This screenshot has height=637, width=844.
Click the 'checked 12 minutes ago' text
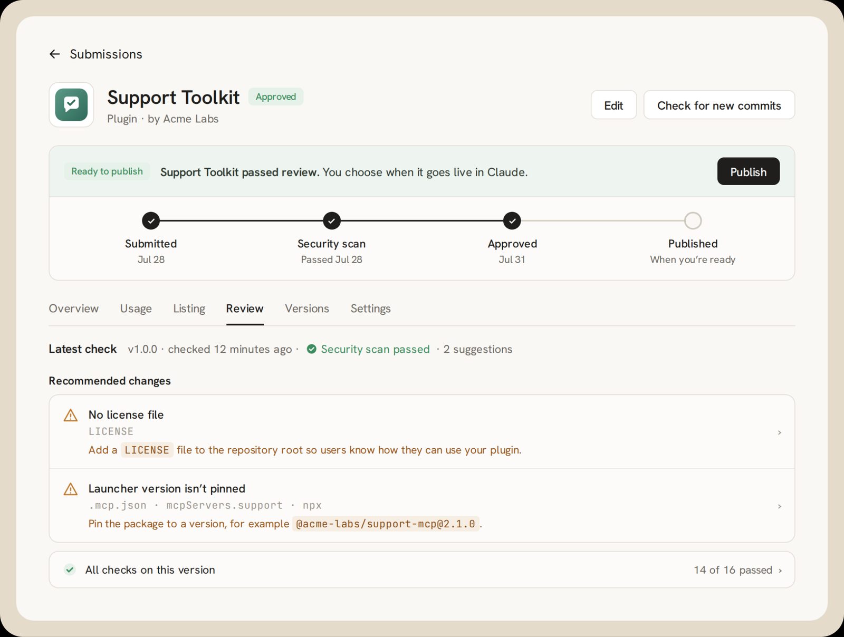(230, 349)
